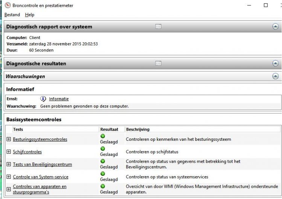
Task: Expand the Besturingssysteemcontroles row
Action: (x=9, y=139)
